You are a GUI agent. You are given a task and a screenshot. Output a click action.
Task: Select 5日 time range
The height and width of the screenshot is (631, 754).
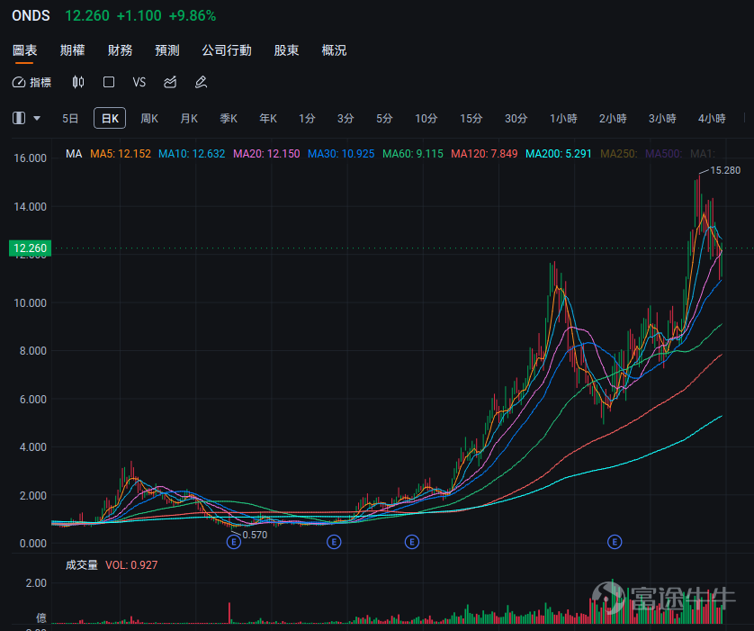click(x=70, y=118)
